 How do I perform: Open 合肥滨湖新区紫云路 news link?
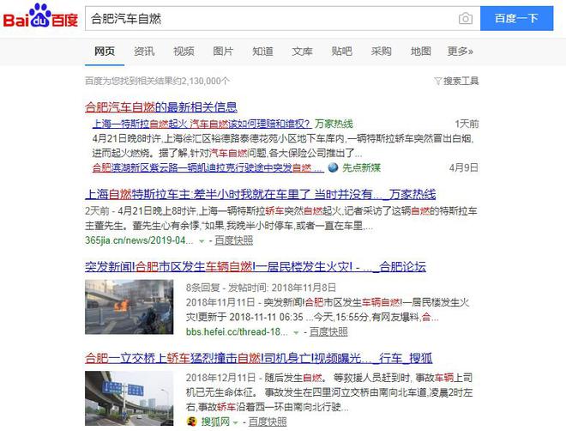[208, 167]
